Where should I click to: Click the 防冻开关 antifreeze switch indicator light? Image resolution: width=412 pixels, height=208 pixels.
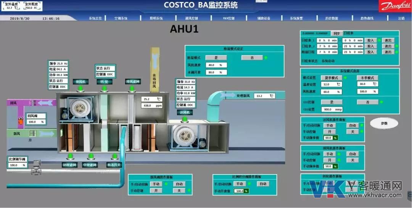tap(114, 157)
